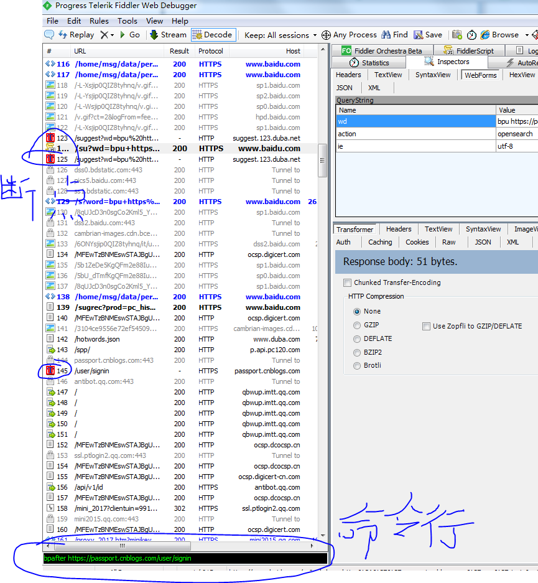Viewport: 538px width, 583px height.
Task: Switch to Inspectors tab
Action: 447,62
